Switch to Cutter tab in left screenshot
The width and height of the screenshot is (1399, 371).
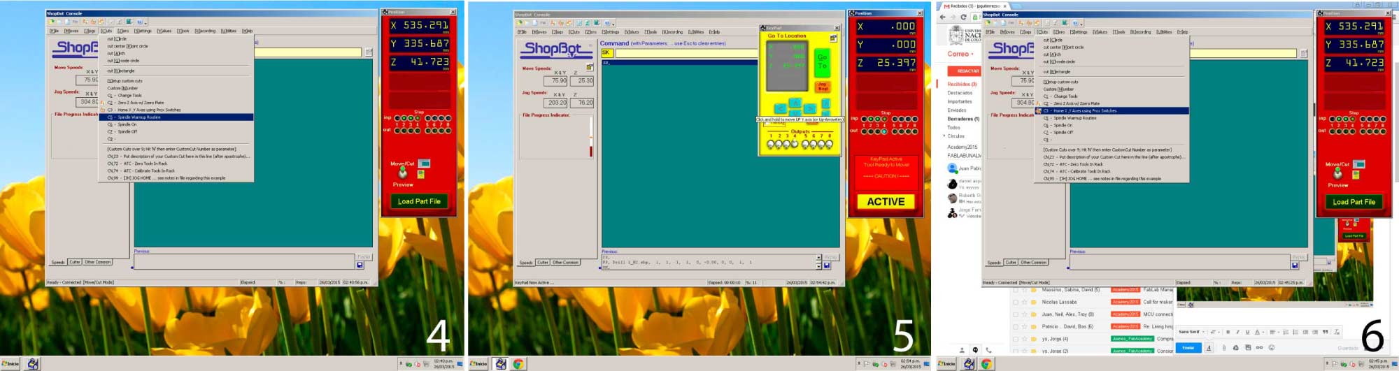point(75,262)
